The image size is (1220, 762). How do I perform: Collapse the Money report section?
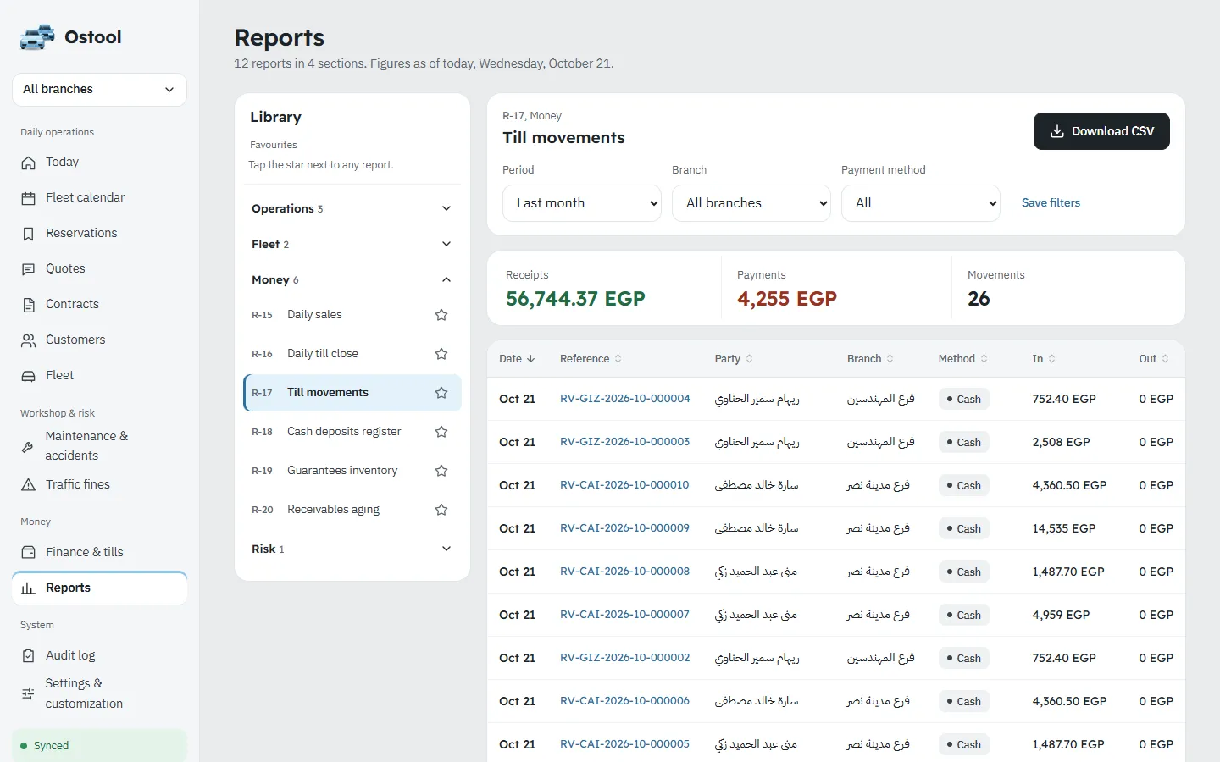point(352,280)
